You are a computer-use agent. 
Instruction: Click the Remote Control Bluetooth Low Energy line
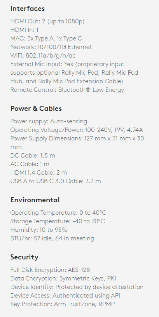click(x=67, y=90)
